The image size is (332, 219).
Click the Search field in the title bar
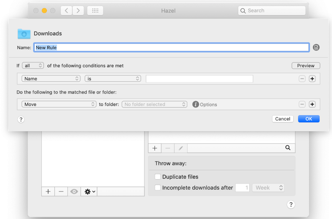pos(272,10)
